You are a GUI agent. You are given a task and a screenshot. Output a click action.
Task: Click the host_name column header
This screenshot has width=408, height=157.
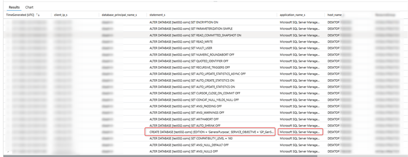click(335, 15)
